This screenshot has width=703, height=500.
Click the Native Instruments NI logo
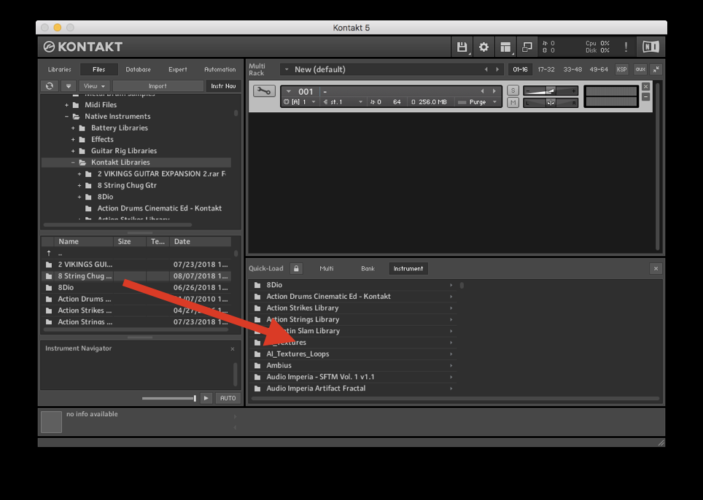click(650, 47)
